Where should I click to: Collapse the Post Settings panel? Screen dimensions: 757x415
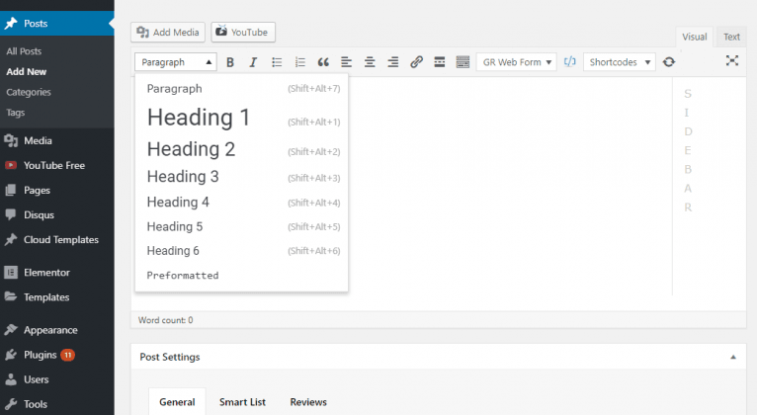coord(733,357)
